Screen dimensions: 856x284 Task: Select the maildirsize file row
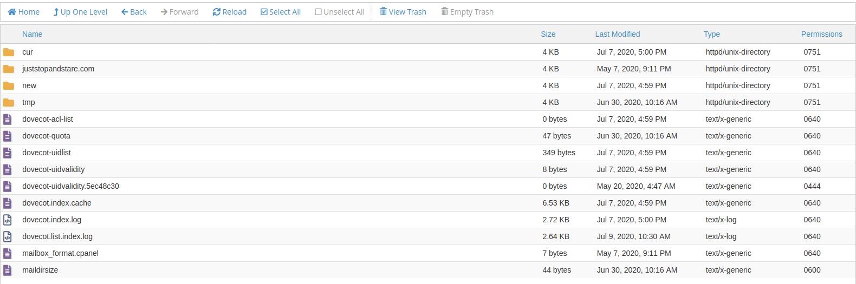pos(428,270)
